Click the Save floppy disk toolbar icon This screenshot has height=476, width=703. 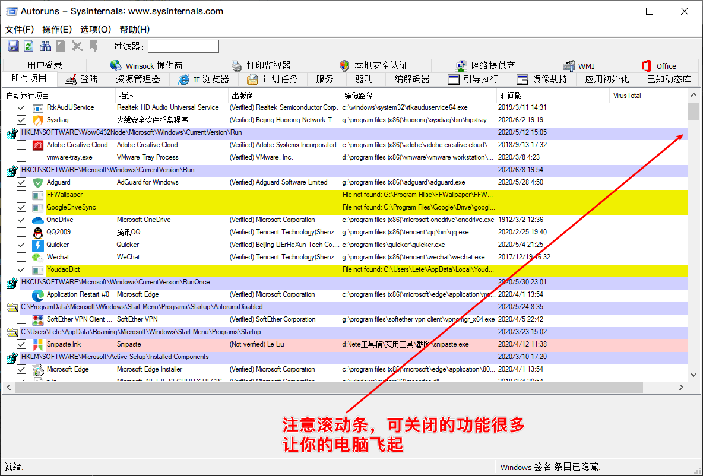click(x=12, y=46)
